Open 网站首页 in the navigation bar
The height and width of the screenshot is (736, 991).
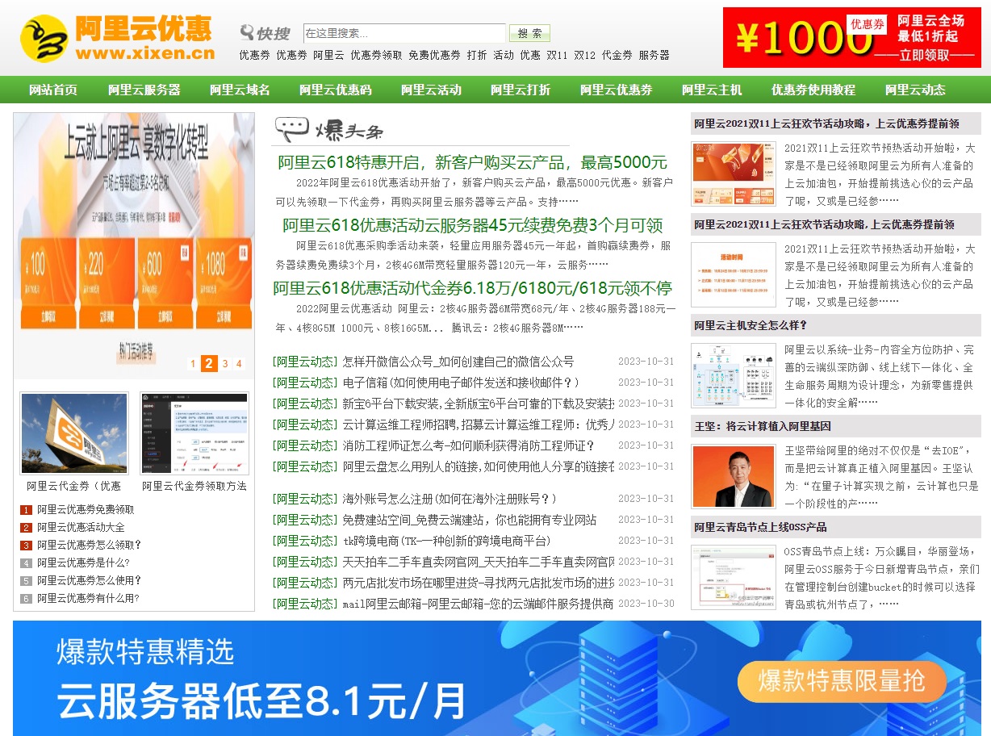click(53, 90)
